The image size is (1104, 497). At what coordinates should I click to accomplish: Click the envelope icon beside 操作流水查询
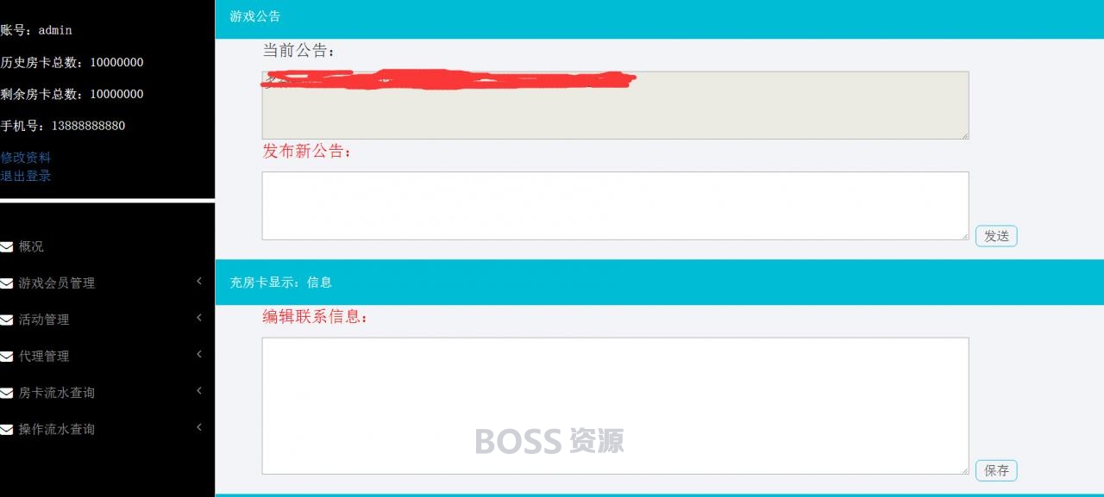pos(7,429)
